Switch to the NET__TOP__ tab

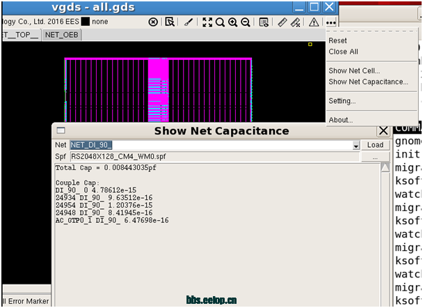tap(21, 35)
